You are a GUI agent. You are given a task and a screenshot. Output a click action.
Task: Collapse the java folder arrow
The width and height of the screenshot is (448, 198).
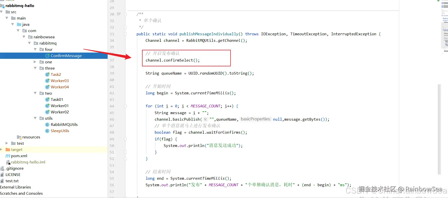tap(13, 24)
